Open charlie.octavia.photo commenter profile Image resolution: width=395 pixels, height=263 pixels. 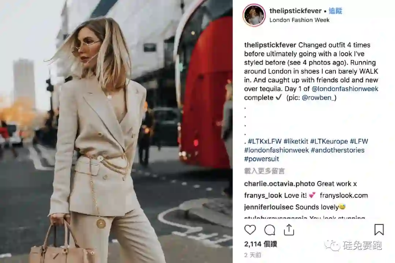pyautogui.click(x=279, y=184)
